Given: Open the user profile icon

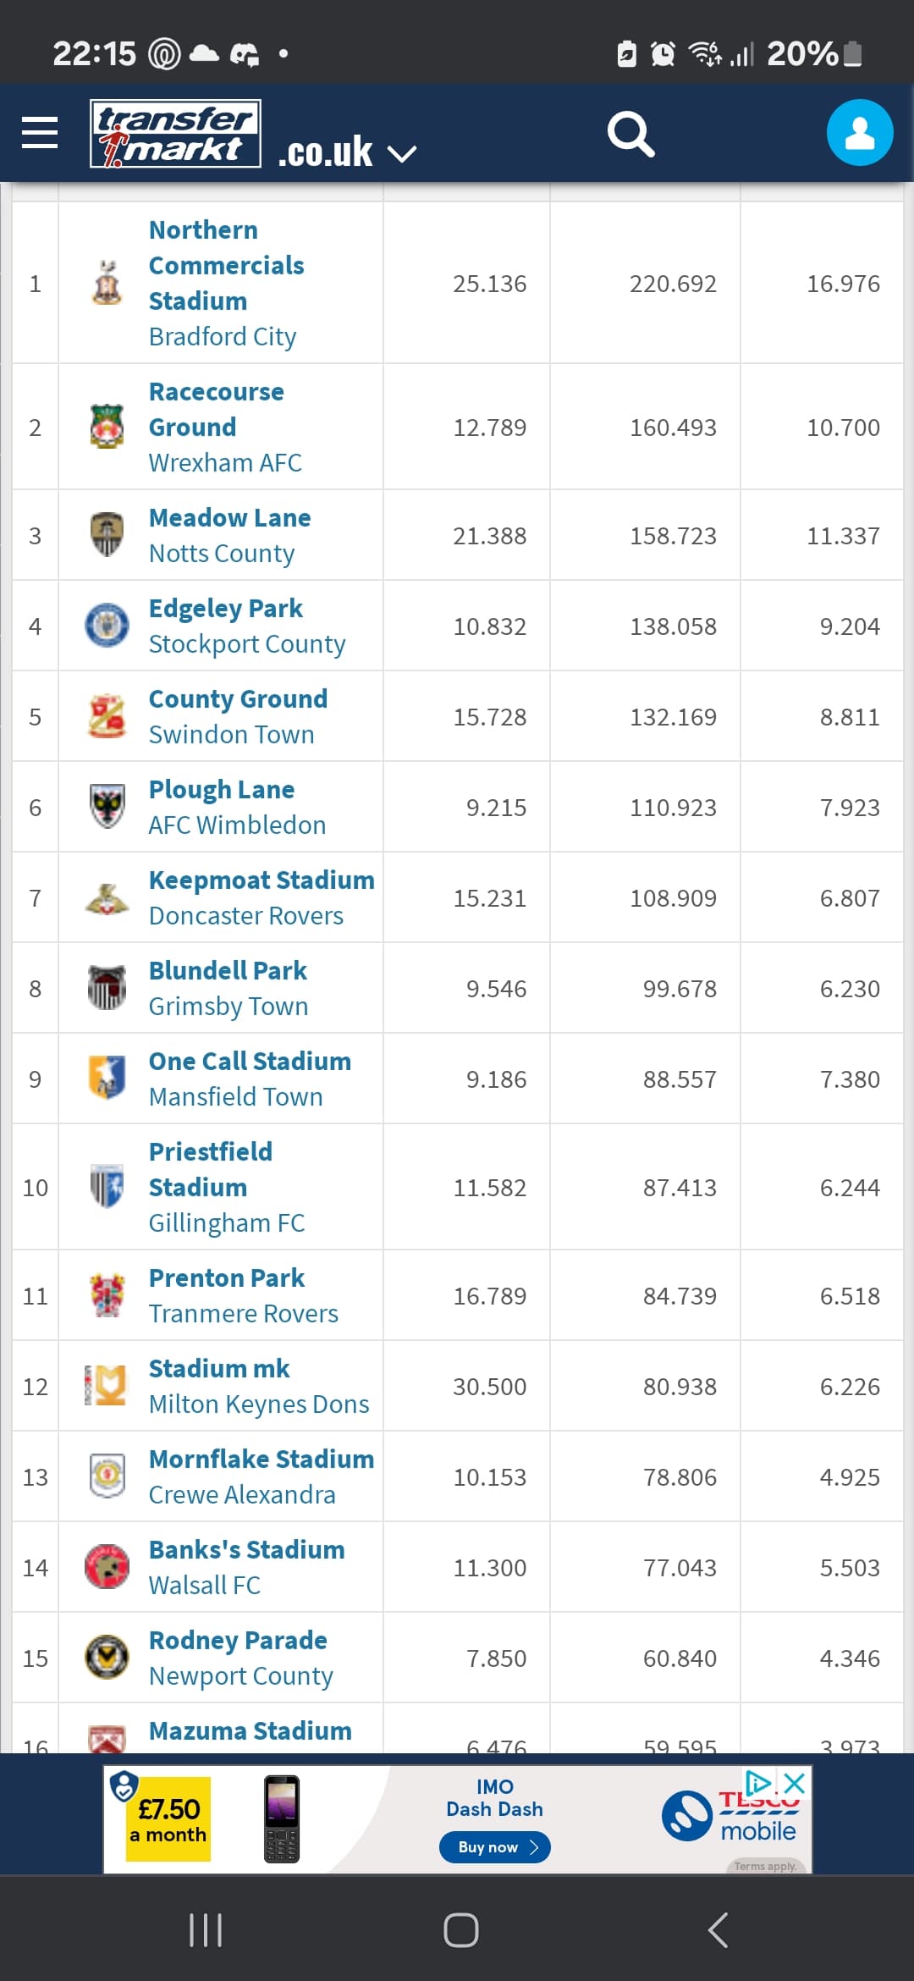Looking at the screenshot, I should pos(860,133).
